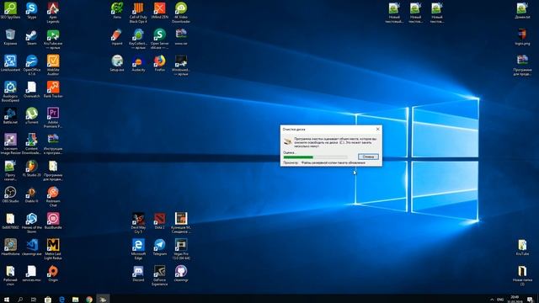Open the Apex Legends shortcut
The height and width of the screenshot is (303, 539).
[53, 13]
